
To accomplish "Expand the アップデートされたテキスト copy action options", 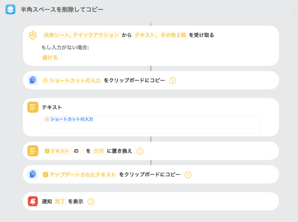I will pyautogui.click(x=188, y=175).
